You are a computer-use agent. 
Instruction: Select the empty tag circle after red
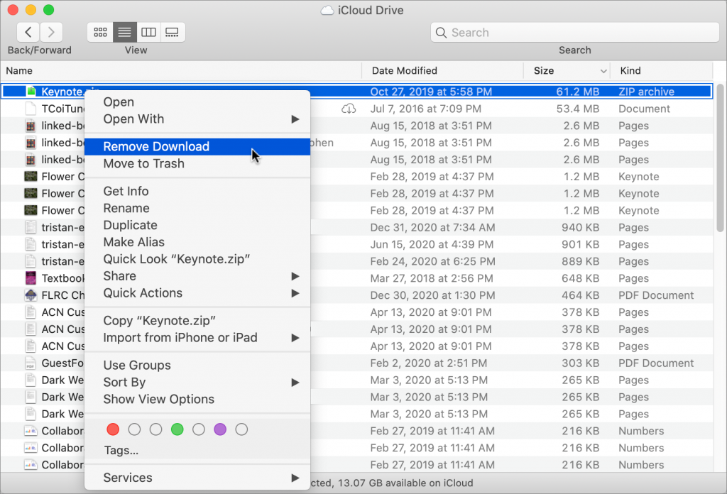pos(134,429)
